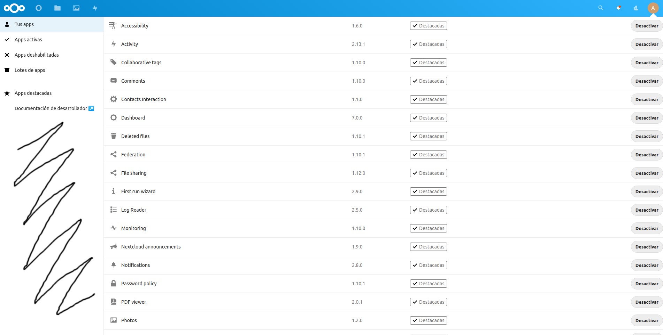This screenshot has height=335, width=663.
Task: Deactivate the Federation app
Action: click(647, 155)
